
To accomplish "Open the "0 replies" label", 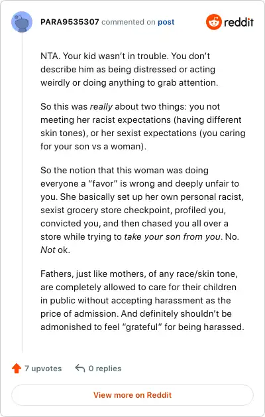I will [105, 369].
